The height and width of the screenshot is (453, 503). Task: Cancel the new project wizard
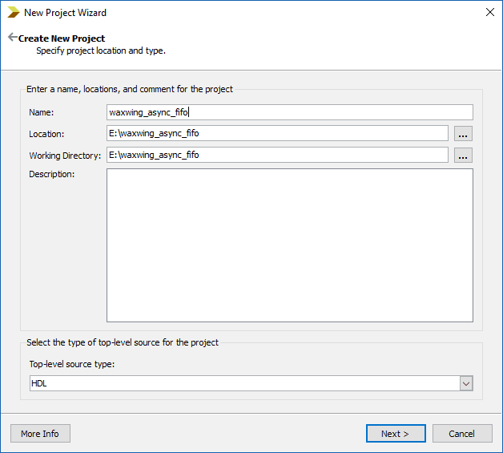click(x=461, y=434)
